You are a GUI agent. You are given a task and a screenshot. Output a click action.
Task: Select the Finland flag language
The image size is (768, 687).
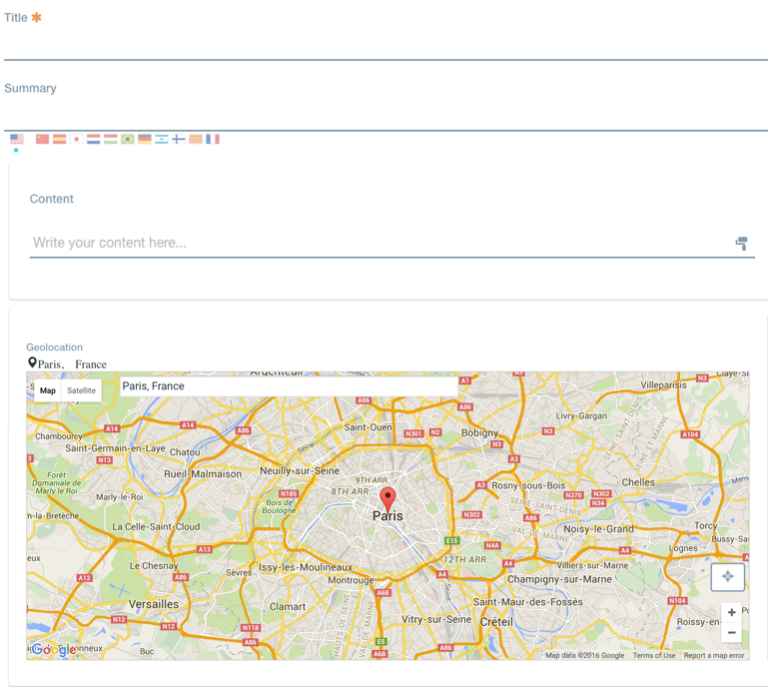click(x=179, y=139)
